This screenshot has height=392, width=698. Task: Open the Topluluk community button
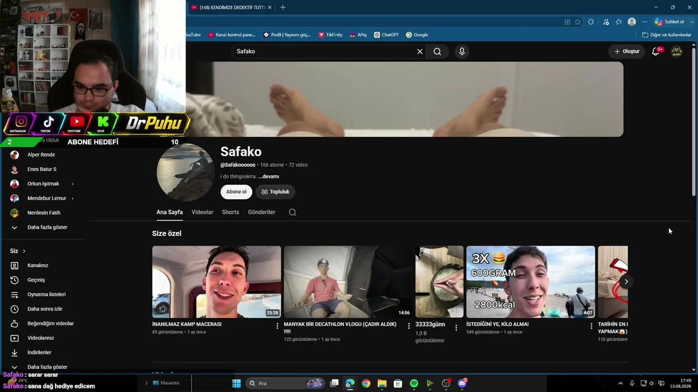click(x=275, y=192)
